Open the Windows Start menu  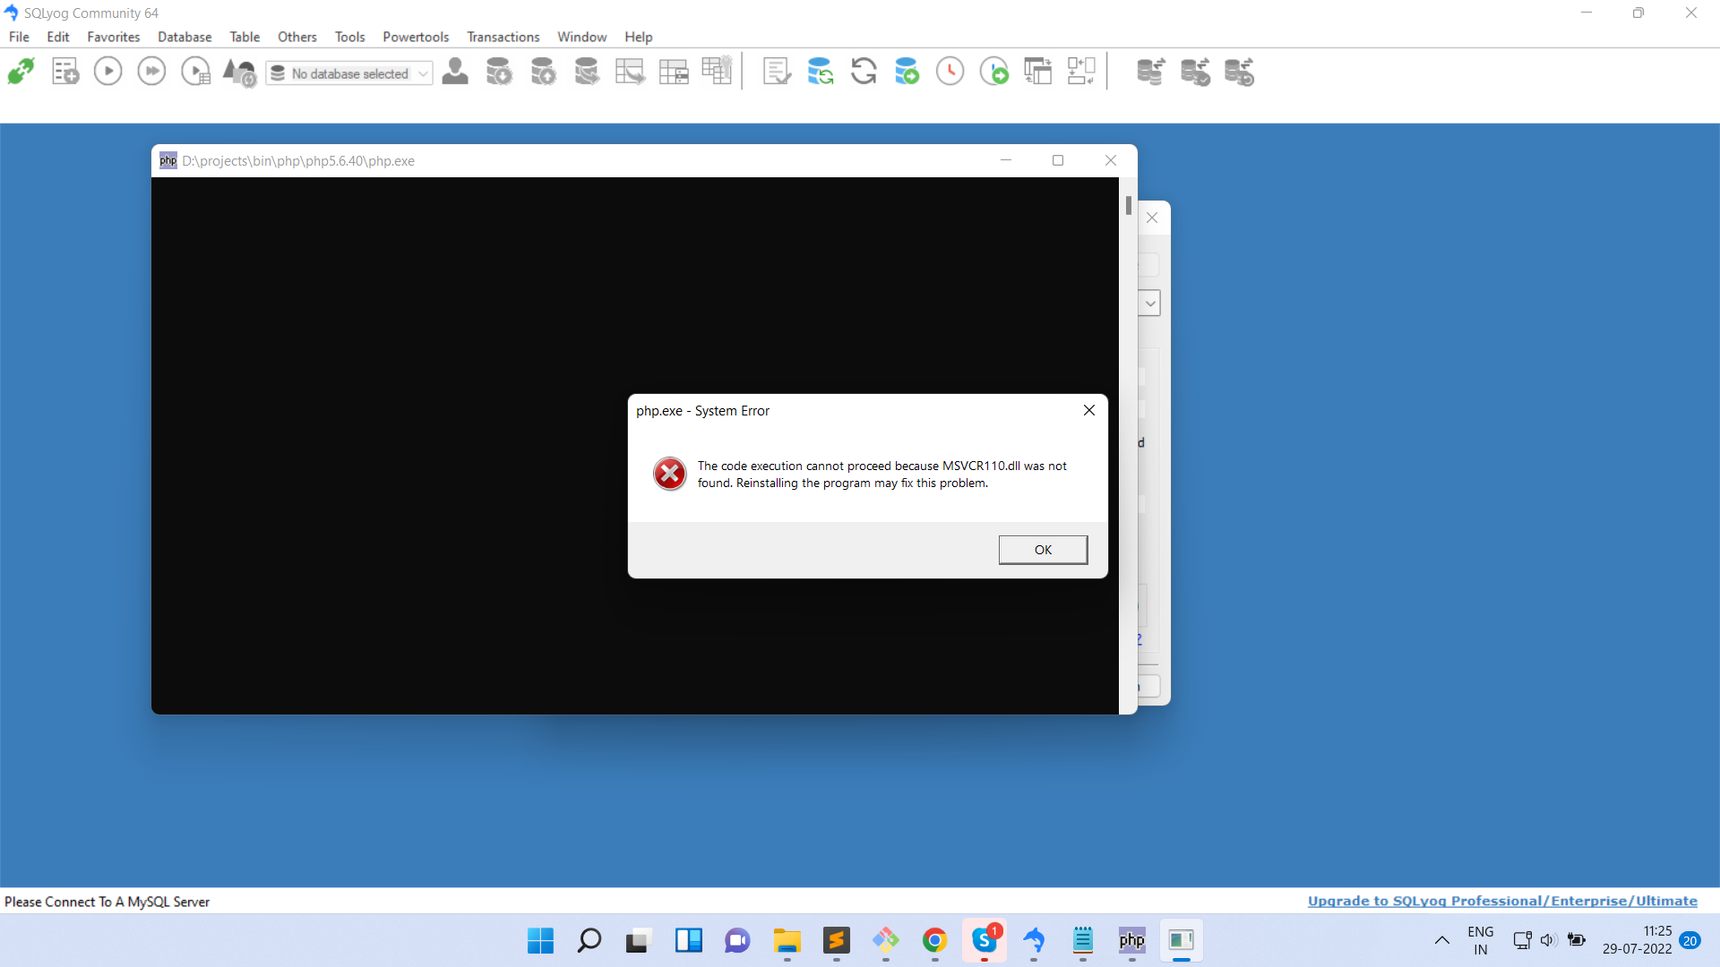(540, 940)
